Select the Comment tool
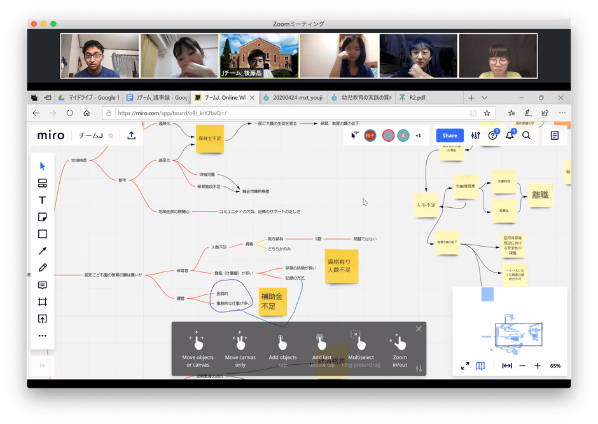The height and width of the screenshot is (424, 598). pyautogui.click(x=43, y=285)
